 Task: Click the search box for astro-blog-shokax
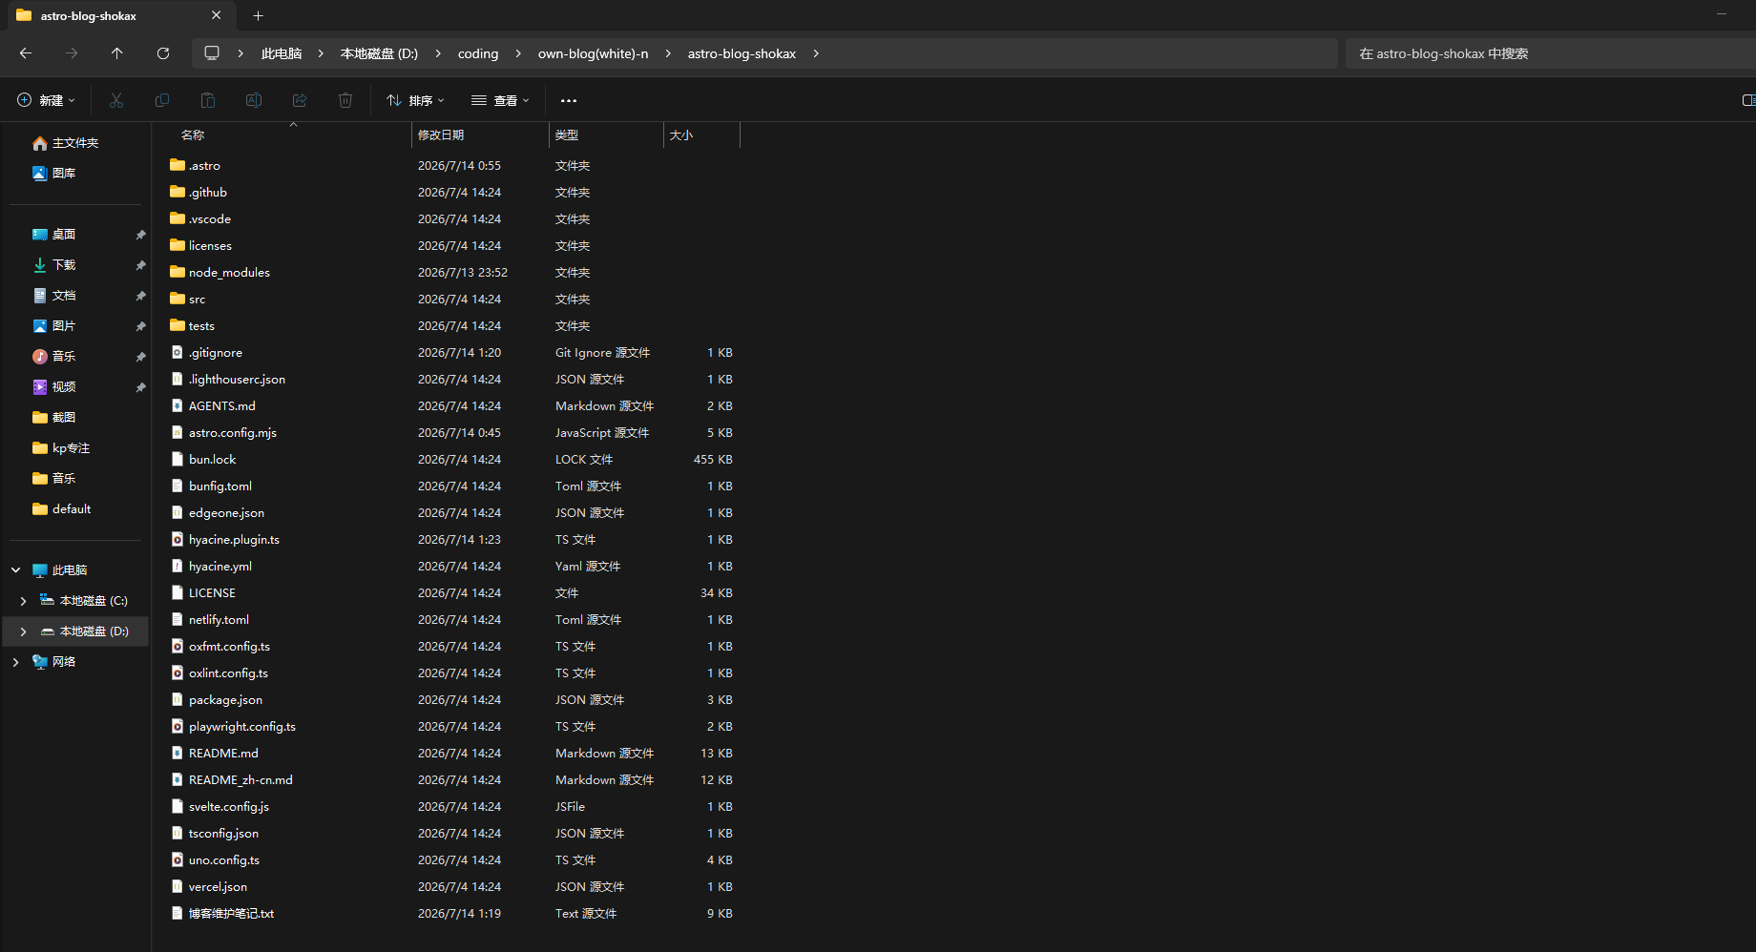1551,53
